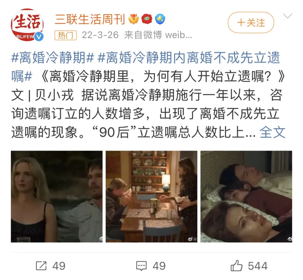Tap the red flower eye badge

click(147, 19)
